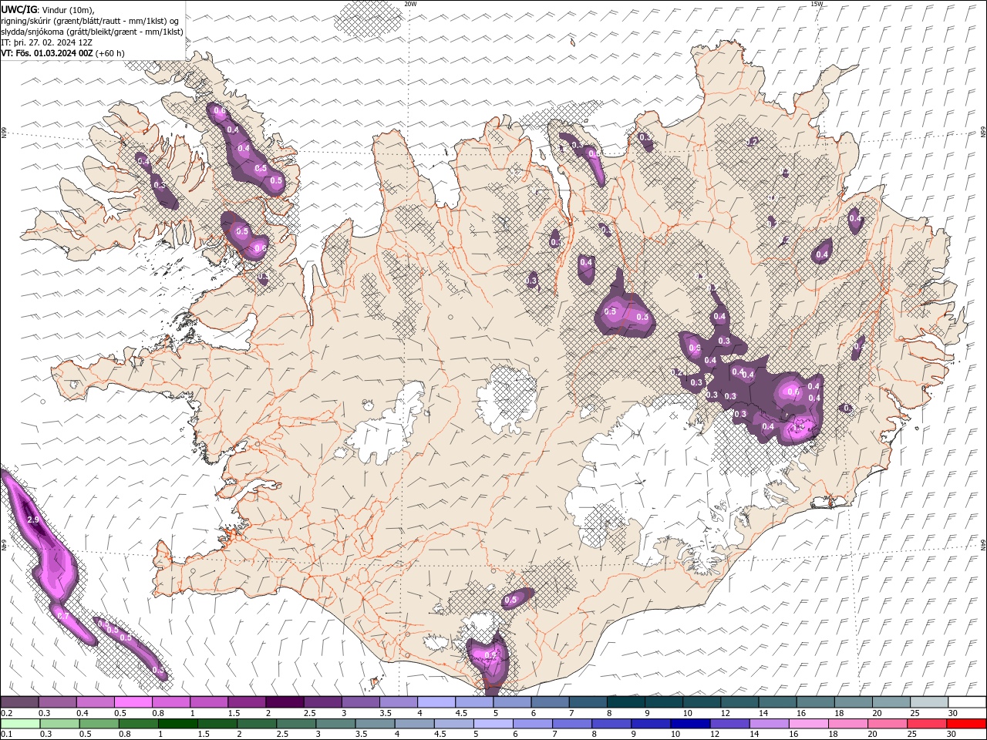Click the '2.9' precipitation value off the southwest coast

pyautogui.click(x=32, y=520)
